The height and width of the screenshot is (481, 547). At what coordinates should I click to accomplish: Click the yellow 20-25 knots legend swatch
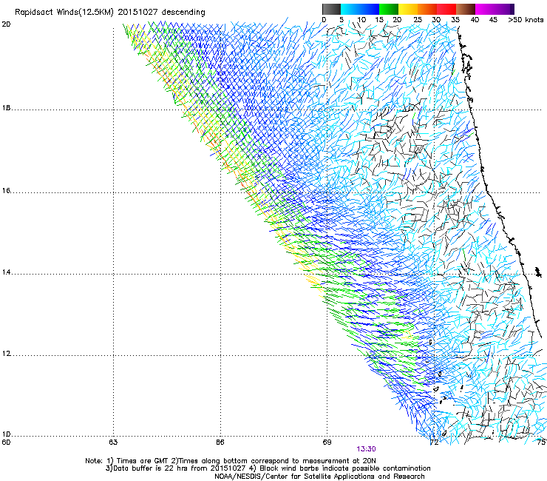[x=408, y=9]
